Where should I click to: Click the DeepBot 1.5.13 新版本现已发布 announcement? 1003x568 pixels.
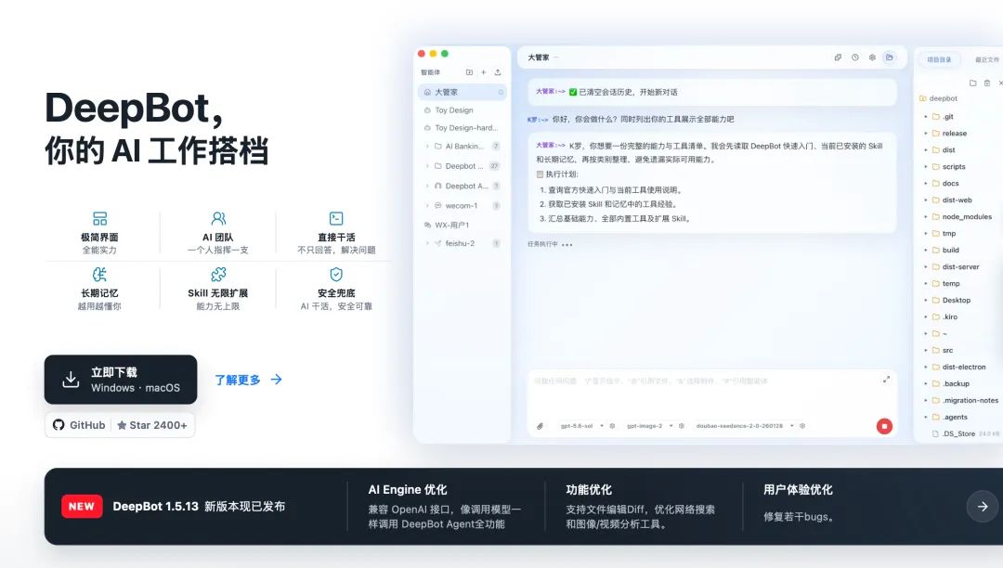(199, 507)
